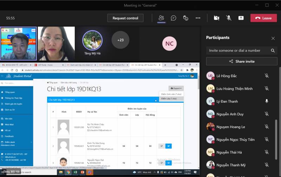Open the Export dropdown in shared page
281x177 pixels.
[x=176, y=88]
